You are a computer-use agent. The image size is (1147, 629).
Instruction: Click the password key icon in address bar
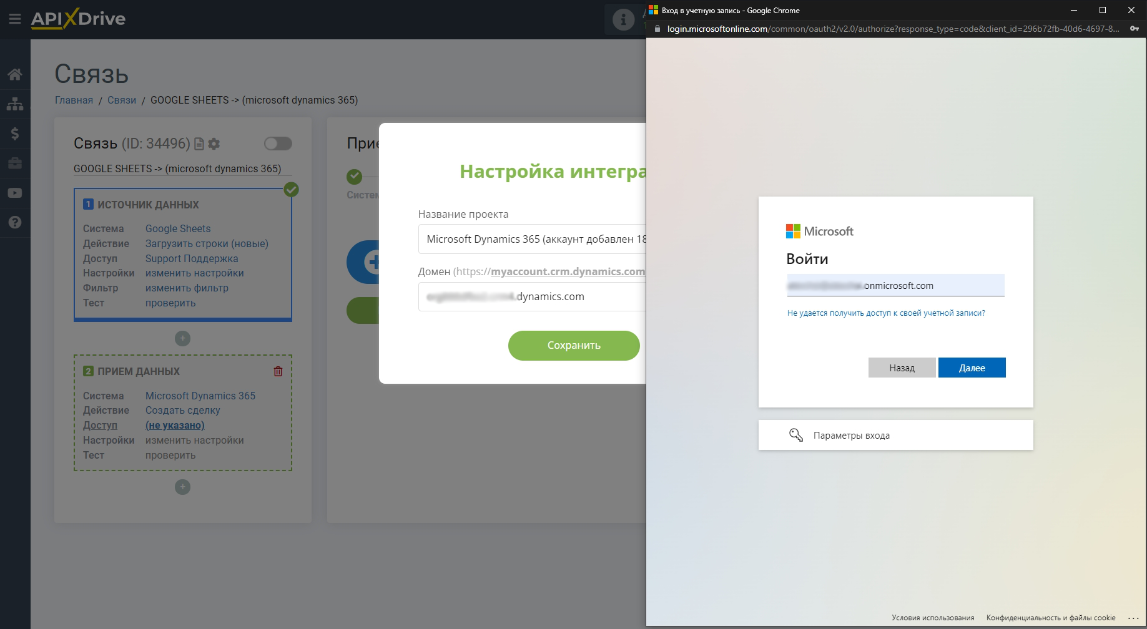click(x=1135, y=29)
